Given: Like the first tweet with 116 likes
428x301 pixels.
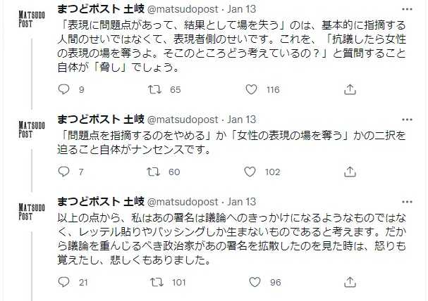Looking at the screenshot, I should coord(253,89).
